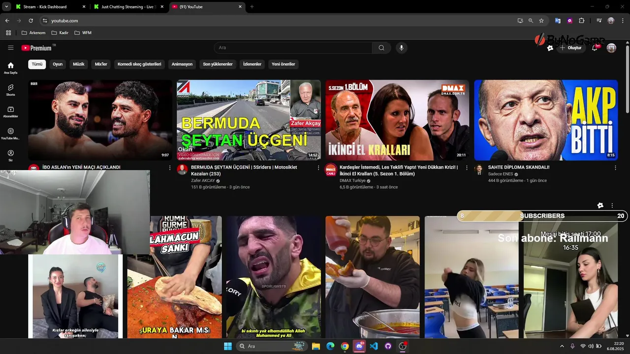Open the Siz page in sidebar
630x354 pixels.
click(x=10, y=156)
